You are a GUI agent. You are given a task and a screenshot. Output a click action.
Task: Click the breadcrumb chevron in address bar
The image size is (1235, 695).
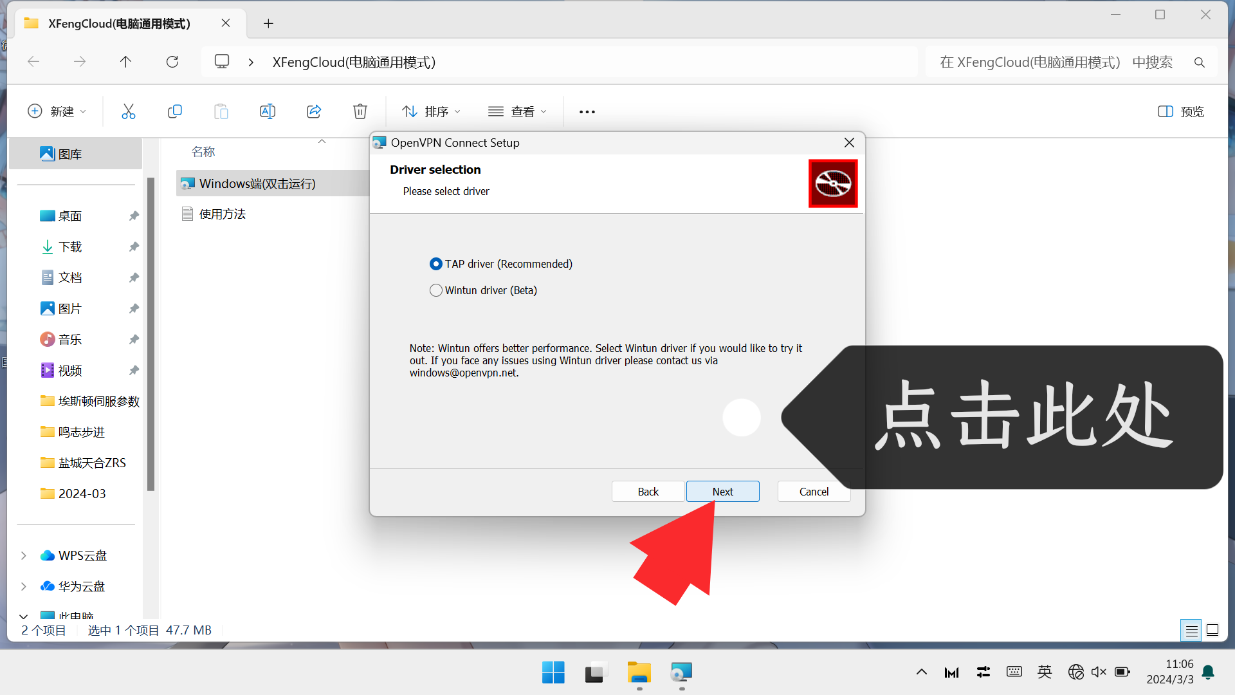pos(251,62)
